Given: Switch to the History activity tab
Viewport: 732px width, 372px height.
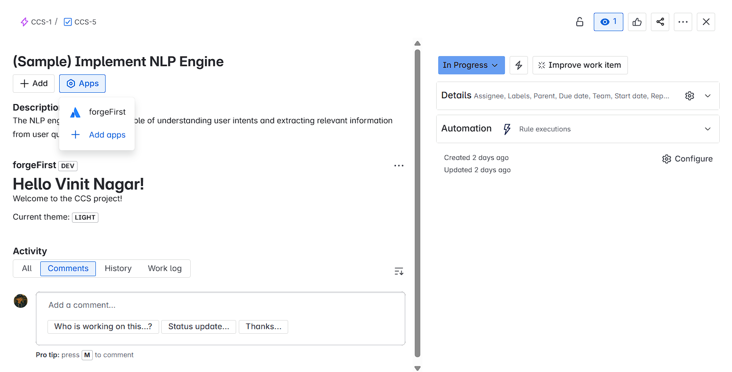Looking at the screenshot, I should 118,269.
